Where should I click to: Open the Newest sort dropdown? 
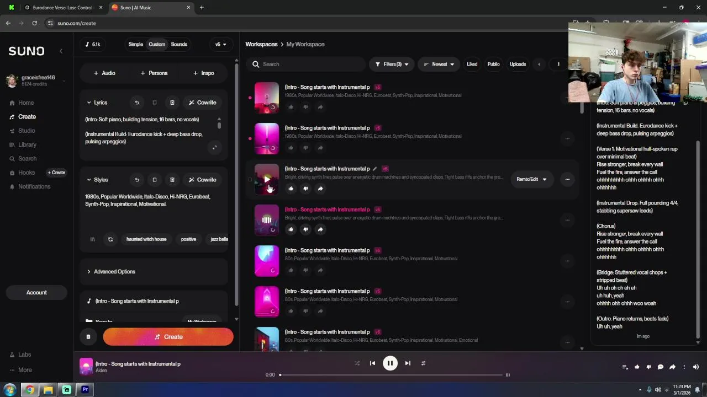pyautogui.click(x=439, y=64)
